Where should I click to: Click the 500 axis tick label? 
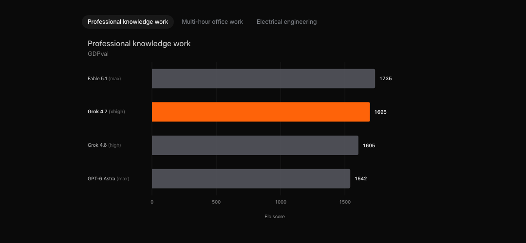[x=216, y=202]
